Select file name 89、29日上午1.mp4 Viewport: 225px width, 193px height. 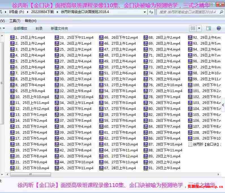[165, 156]
